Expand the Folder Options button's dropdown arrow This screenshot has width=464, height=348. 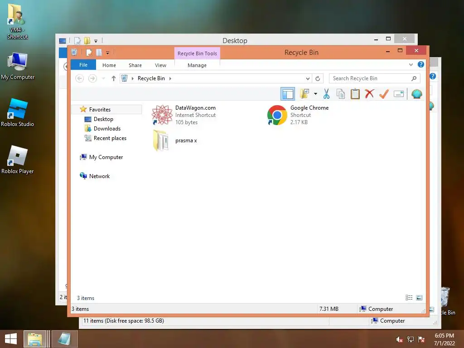315,94
